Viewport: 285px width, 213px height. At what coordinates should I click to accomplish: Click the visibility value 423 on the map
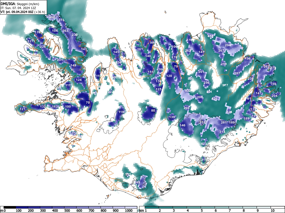[x=204, y=144]
